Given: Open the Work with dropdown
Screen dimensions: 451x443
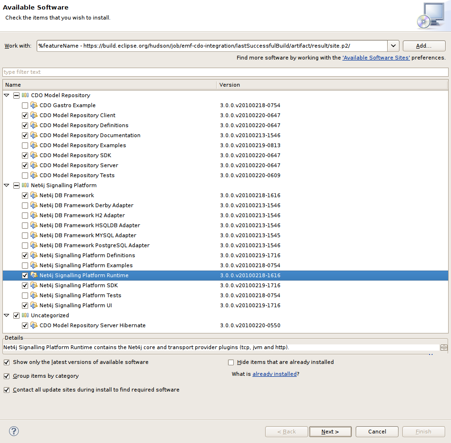Looking at the screenshot, I should pyautogui.click(x=393, y=46).
